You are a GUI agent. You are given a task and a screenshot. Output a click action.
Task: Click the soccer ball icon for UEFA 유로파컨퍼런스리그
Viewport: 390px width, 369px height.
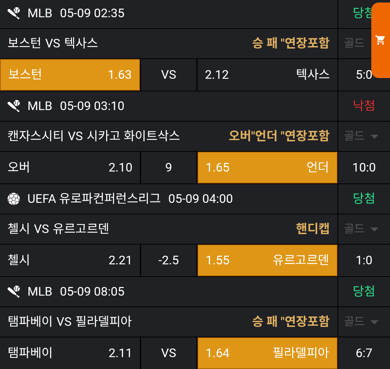point(14,199)
